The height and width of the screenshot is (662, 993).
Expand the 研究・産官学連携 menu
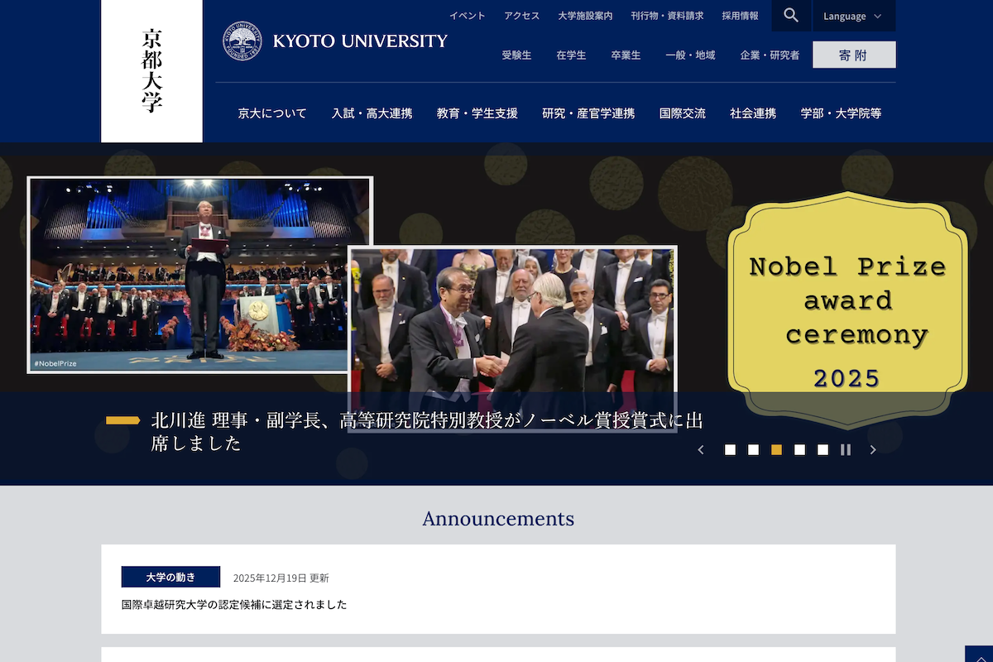pyautogui.click(x=588, y=113)
